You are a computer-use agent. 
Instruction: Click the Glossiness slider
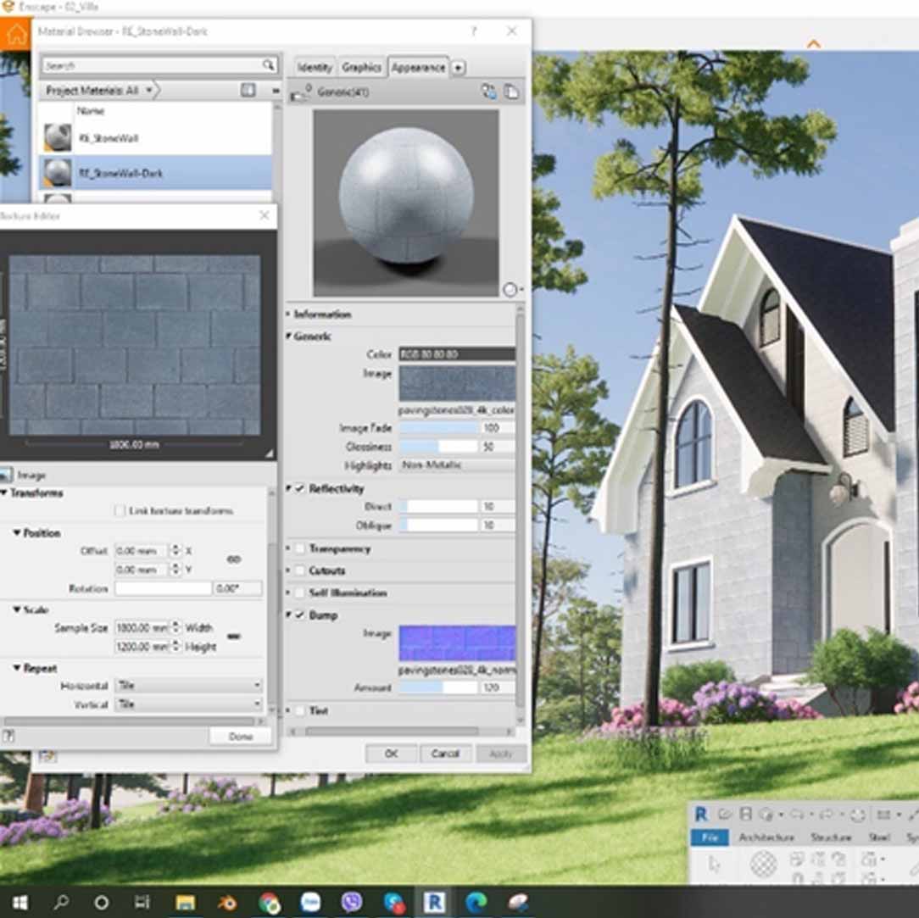click(x=438, y=447)
